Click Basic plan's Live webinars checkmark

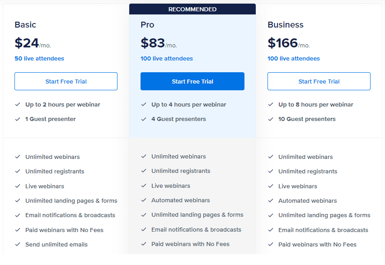pos(18,186)
